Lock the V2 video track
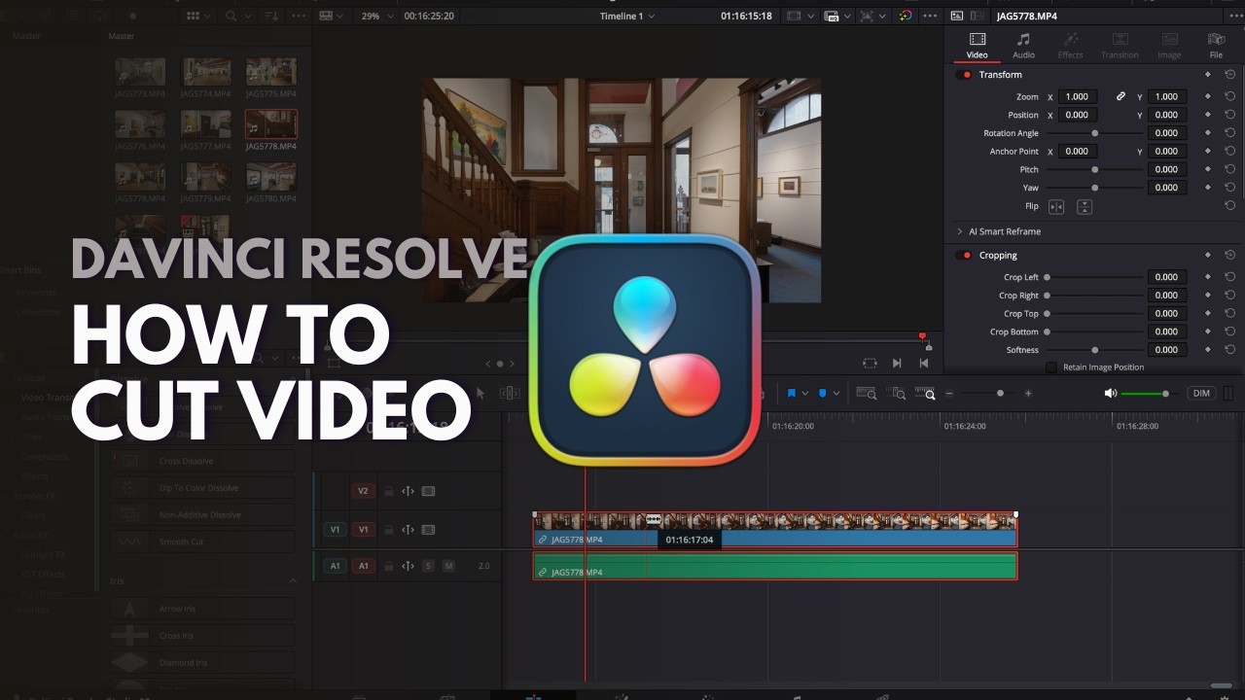The height and width of the screenshot is (700, 1245). pos(389,491)
